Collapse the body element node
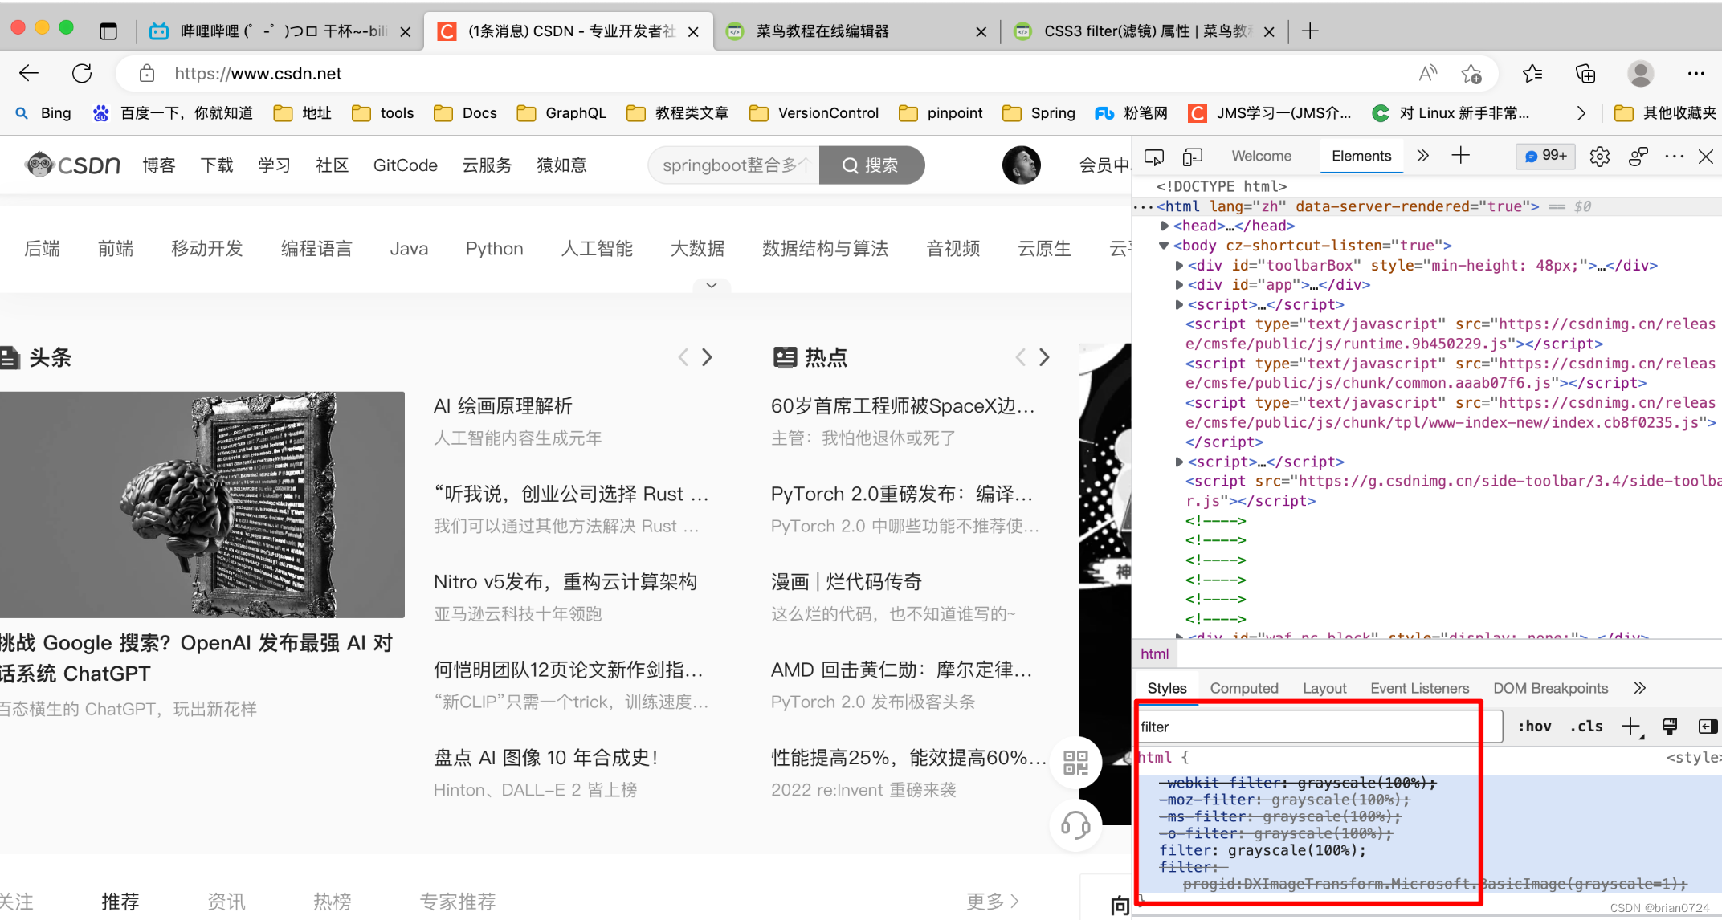The width and height of the screenshot is (1722, 920). [x=1164, y=245]
